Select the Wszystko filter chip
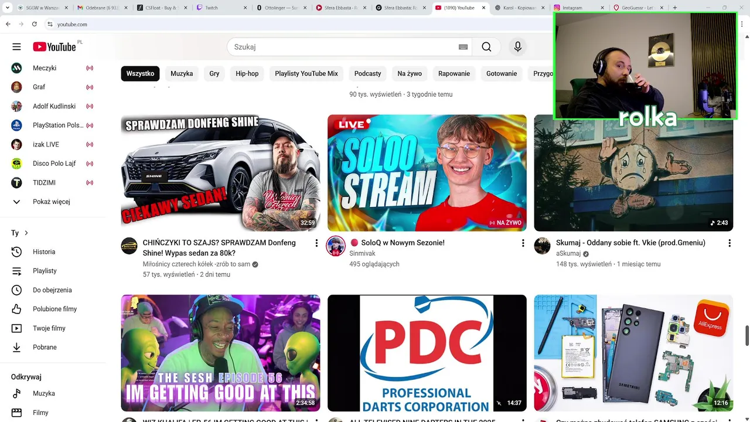This screenshot has width=750, height=422. pos(140,73)
